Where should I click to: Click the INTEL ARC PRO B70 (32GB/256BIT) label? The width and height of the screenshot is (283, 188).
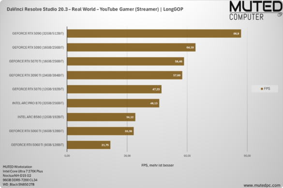38,103
